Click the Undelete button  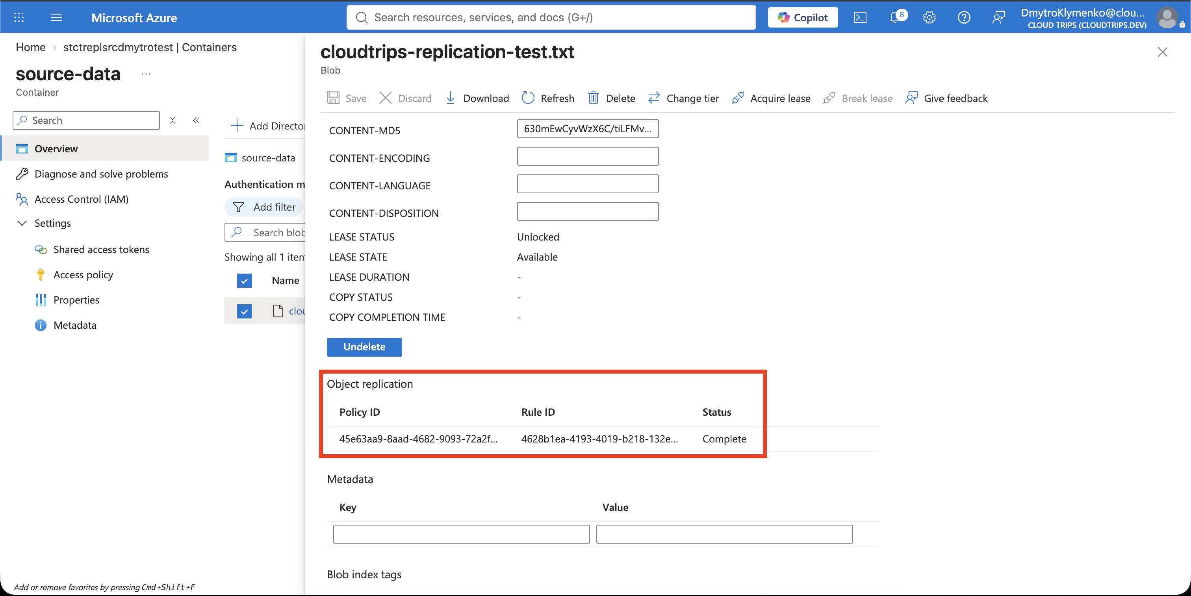[x=364, y=347]
